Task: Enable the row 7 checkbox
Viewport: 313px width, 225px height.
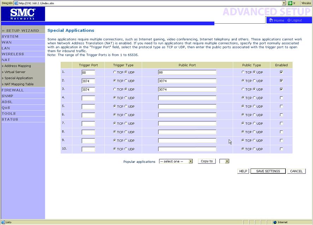Action: (281, 123)
